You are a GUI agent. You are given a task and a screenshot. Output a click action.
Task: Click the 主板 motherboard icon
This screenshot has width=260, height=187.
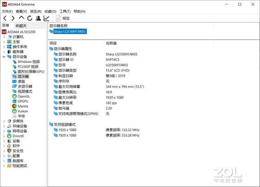pyautogui.click(x=9, y=42)
